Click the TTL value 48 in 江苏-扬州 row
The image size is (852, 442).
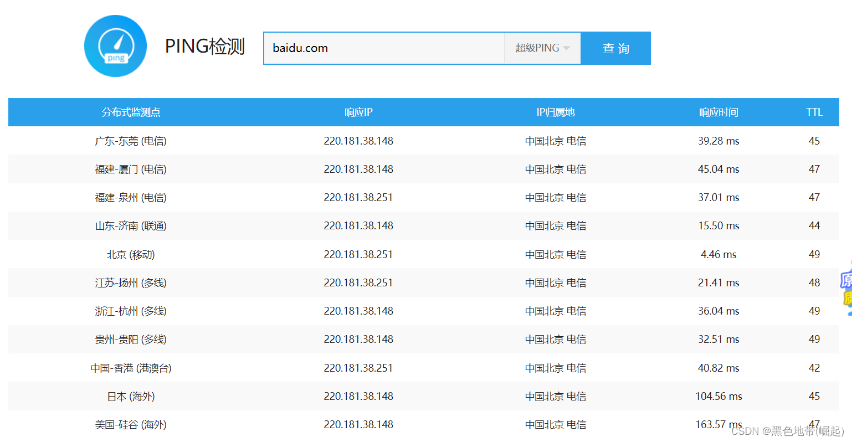(x=814, y=283)
